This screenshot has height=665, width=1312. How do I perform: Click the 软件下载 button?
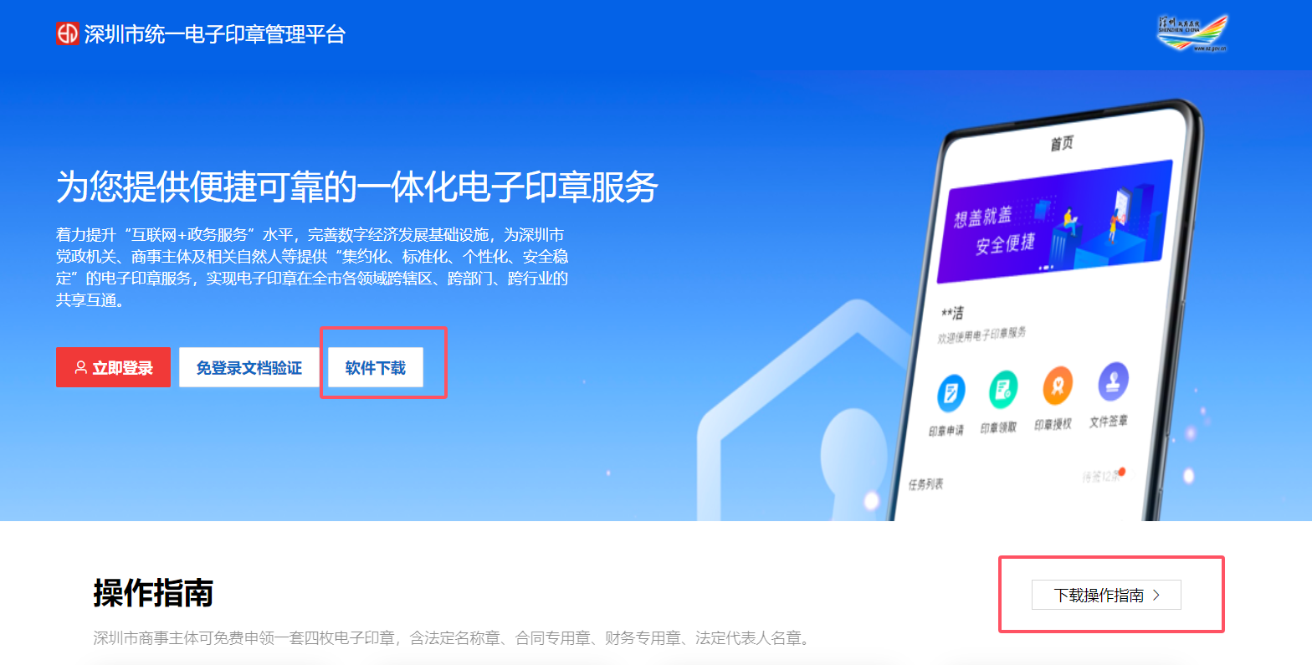tap(376, 367)
